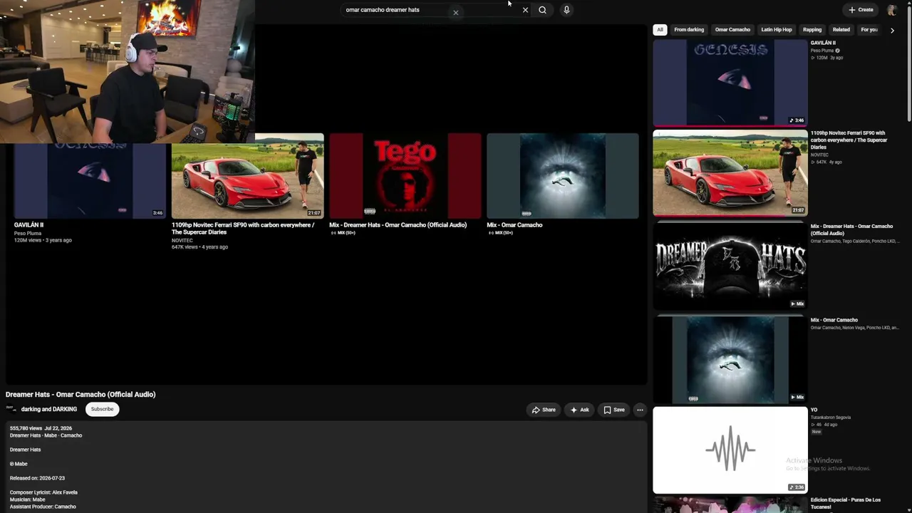Visit the Tutankabron Segovia channel
Image resolution: width=912 pixels, height=513 pixels.
[x=831, y=418]
